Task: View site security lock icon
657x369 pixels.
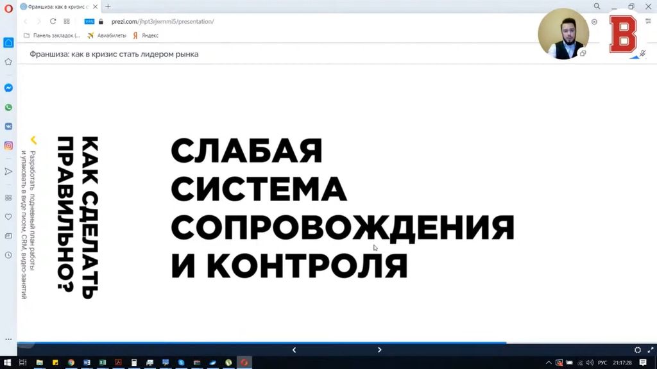Action: 101,21
